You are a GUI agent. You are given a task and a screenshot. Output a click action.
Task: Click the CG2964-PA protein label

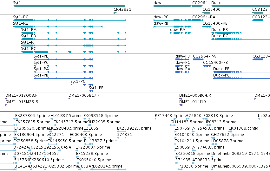pyautogui.click(x=204, y=56)
